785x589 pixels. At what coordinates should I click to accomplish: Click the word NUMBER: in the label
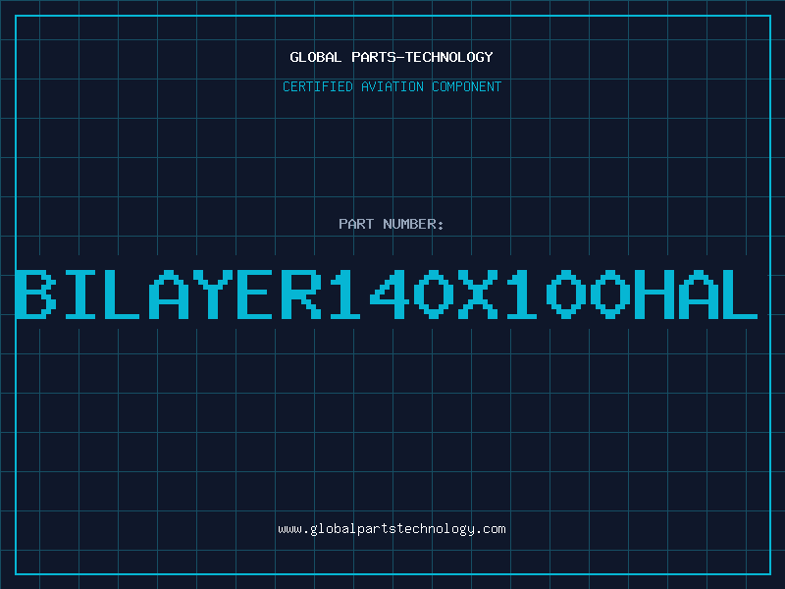click(413, 224)
